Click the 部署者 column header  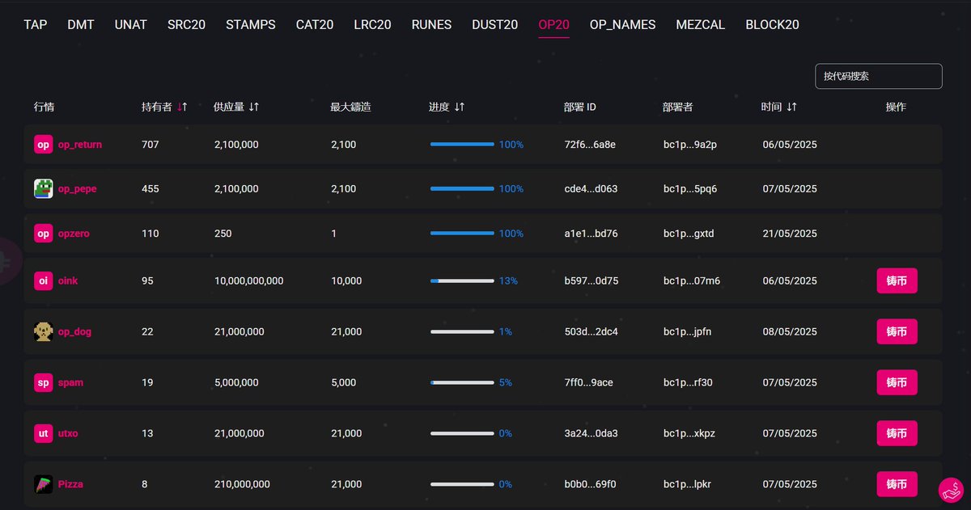(678, 107)
